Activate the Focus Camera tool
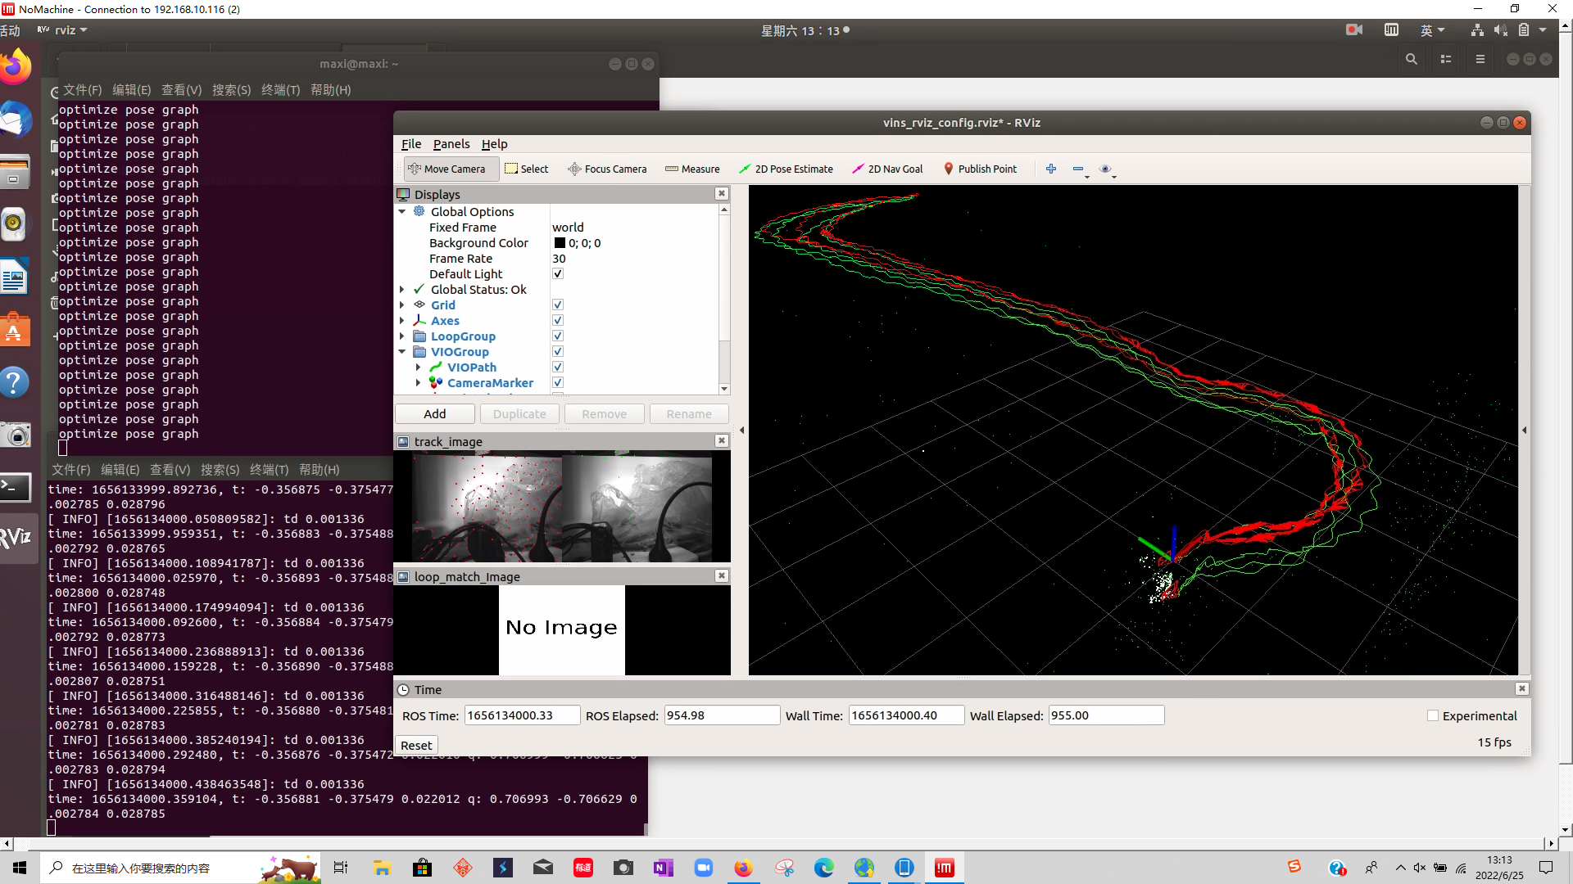Viewport: 1573px width, 884px height. click(x=607, y=169)
